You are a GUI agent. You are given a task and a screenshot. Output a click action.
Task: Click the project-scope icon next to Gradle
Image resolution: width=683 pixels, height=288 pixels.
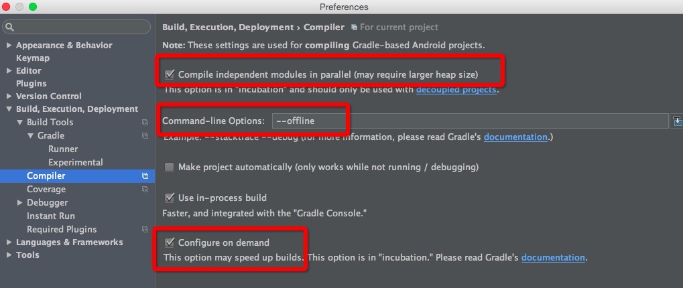tap(145, 136)
